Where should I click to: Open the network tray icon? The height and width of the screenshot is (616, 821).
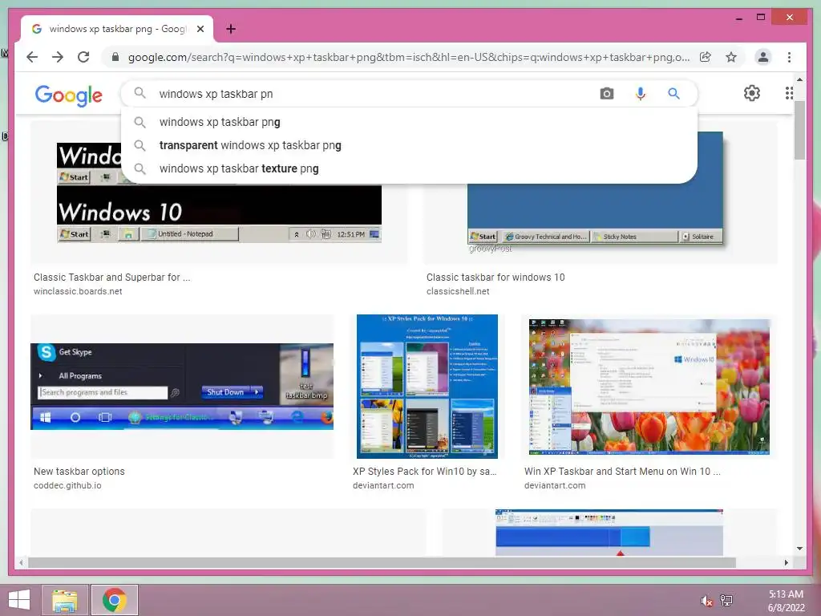[726, 601]
